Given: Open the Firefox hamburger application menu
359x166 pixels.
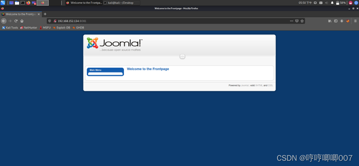Looking at the screenshot, I should coord(355,21).
